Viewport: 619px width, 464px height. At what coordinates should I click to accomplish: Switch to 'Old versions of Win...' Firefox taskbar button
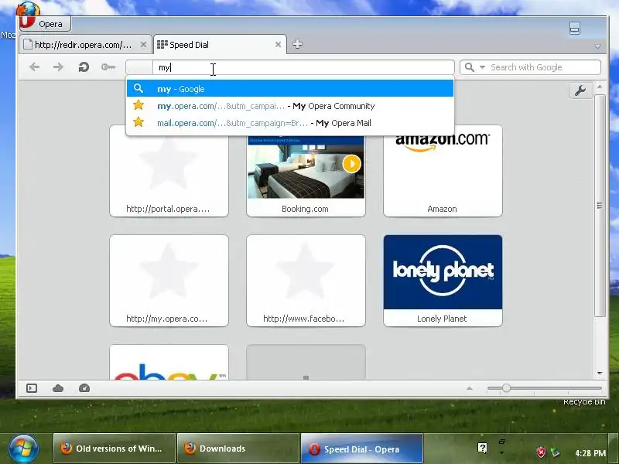click(115, 449)
